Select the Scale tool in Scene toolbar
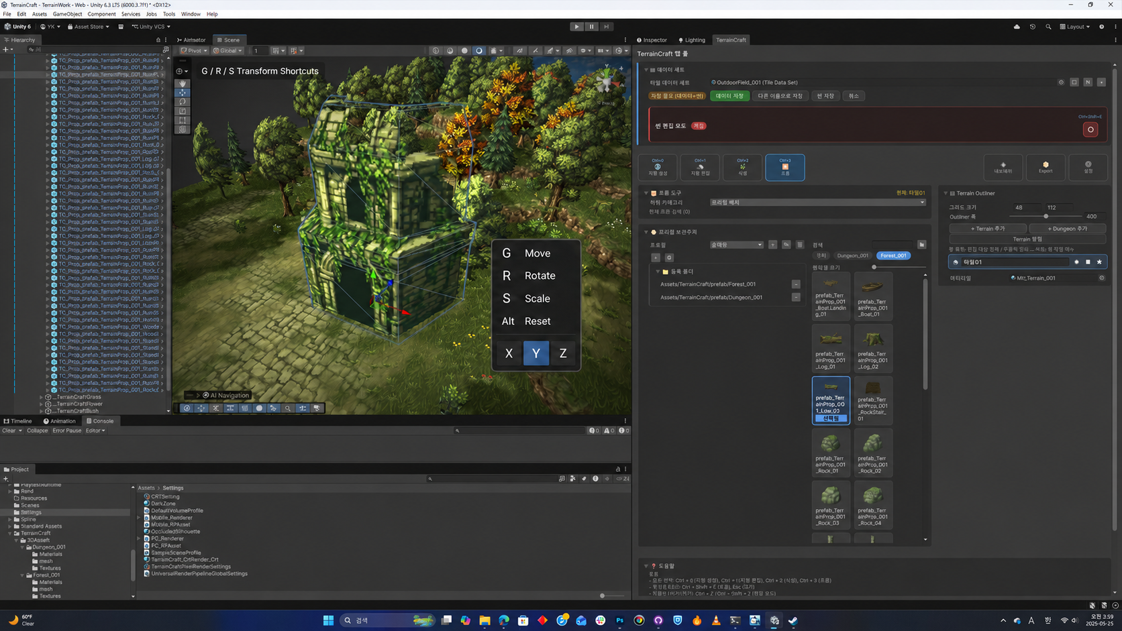Viewport: 1122px width, 631px height. tap(182, 111)
